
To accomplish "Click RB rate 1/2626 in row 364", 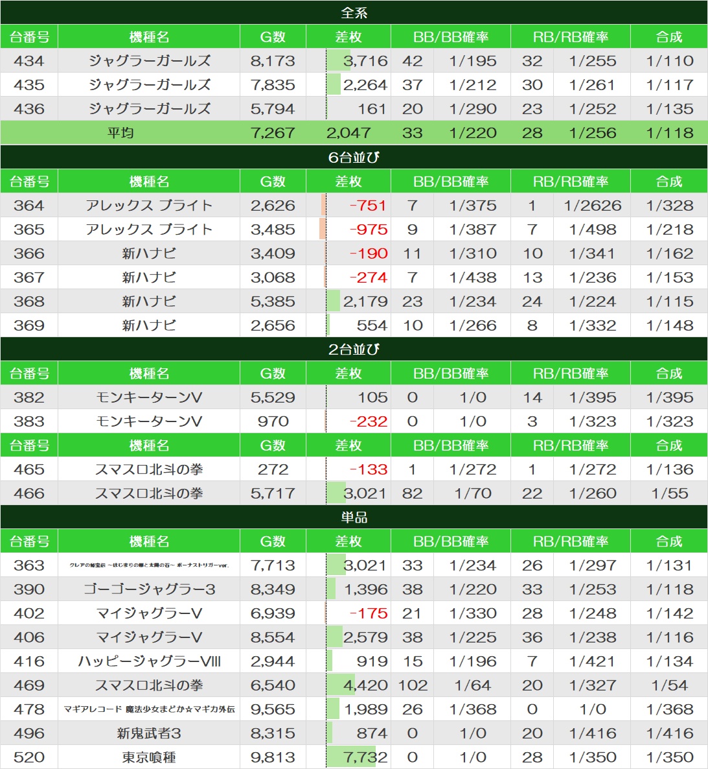I will point(592,205).
